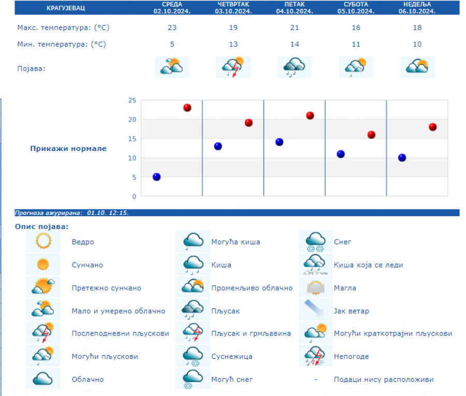Viewport: 466px width, 396px height.
Task: Click Thursday's afternoon showers forecast icon
Action: [233, 67]
